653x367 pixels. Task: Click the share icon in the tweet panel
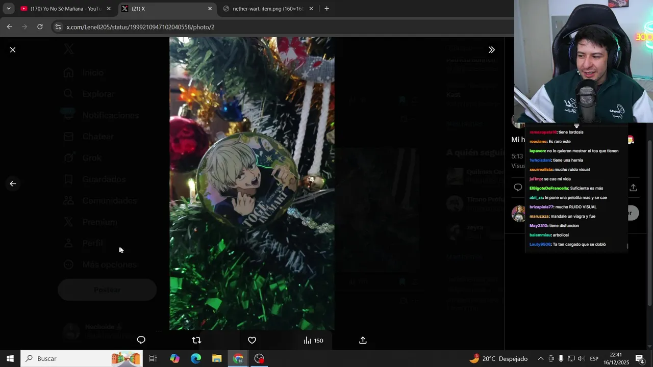click(x=633, y=188)
